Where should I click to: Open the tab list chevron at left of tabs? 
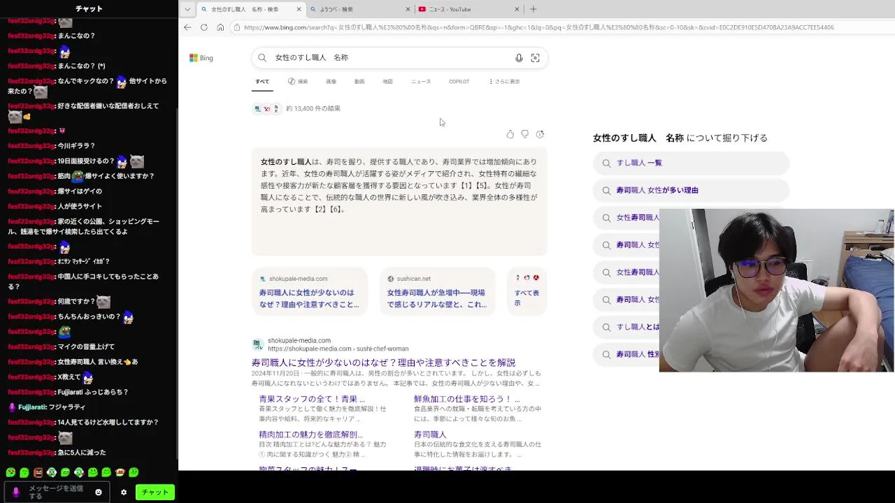pos(187,9)
